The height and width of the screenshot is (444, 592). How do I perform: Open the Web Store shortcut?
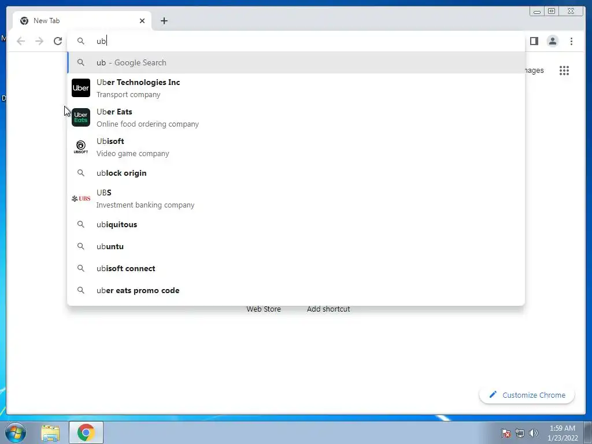264,309
